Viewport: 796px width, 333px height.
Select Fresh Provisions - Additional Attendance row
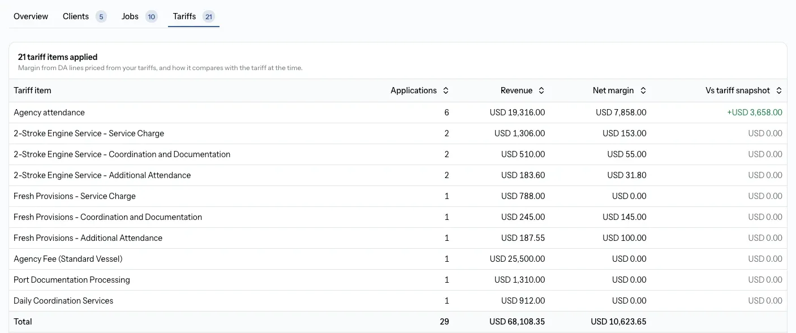[x=398, y=238]
